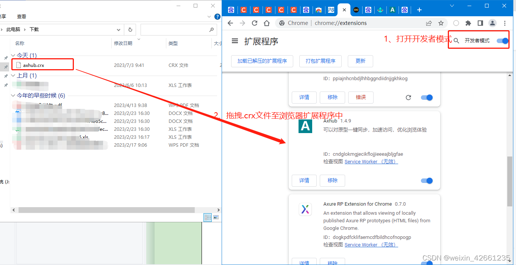The height and width of the screenshot is (265, 516).
Task: Click Chrome's Home button
Action: tap(266, 23)
